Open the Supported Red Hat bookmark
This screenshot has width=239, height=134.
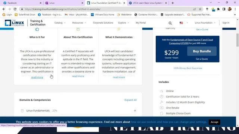click(x=199, y=15)
